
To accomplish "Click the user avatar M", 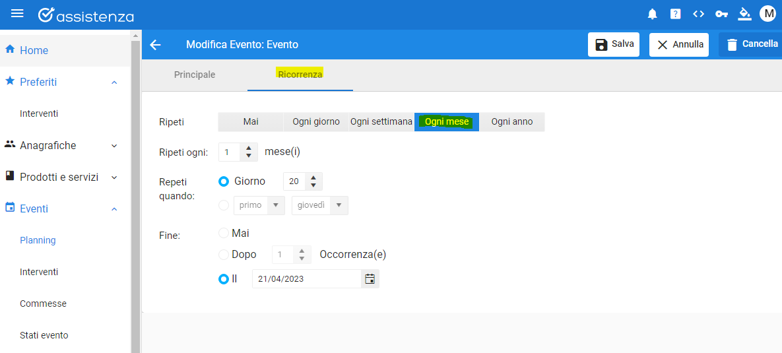I will tap(767, 14).
